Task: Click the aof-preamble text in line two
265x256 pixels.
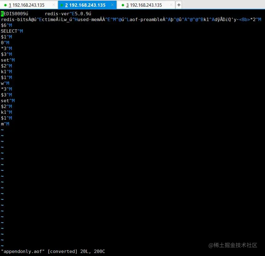Action: 146,20
